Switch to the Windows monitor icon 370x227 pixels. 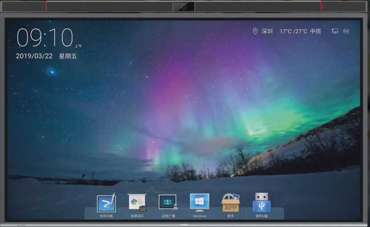tap(199, 202)
